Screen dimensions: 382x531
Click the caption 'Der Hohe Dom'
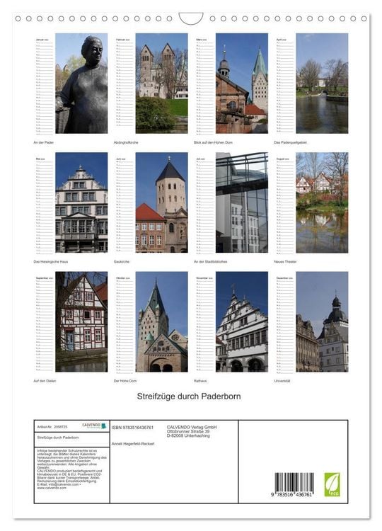[125, 381]
